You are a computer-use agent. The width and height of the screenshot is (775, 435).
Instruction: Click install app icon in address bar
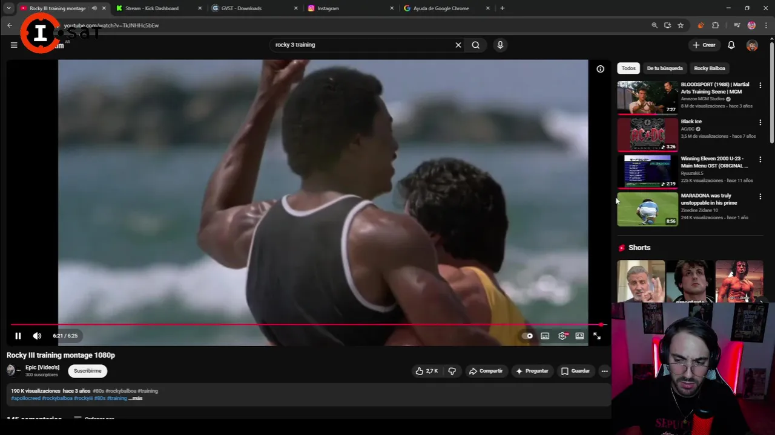click(667, 25)
